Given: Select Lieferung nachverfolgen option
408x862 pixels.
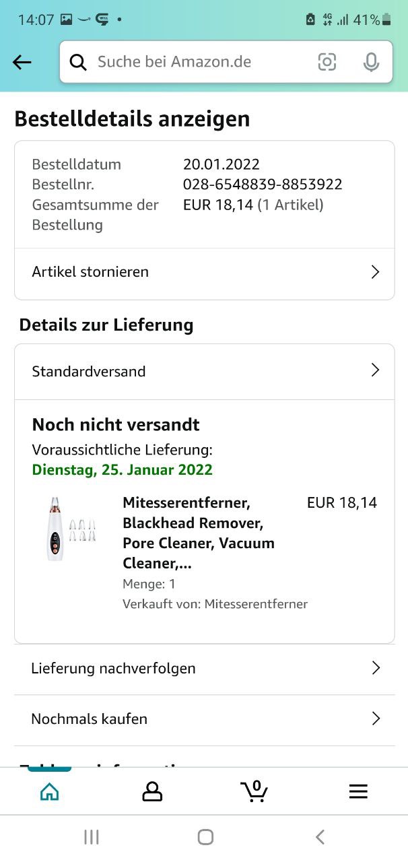Looking at the screenshot, I should click(x=114, y=669).
